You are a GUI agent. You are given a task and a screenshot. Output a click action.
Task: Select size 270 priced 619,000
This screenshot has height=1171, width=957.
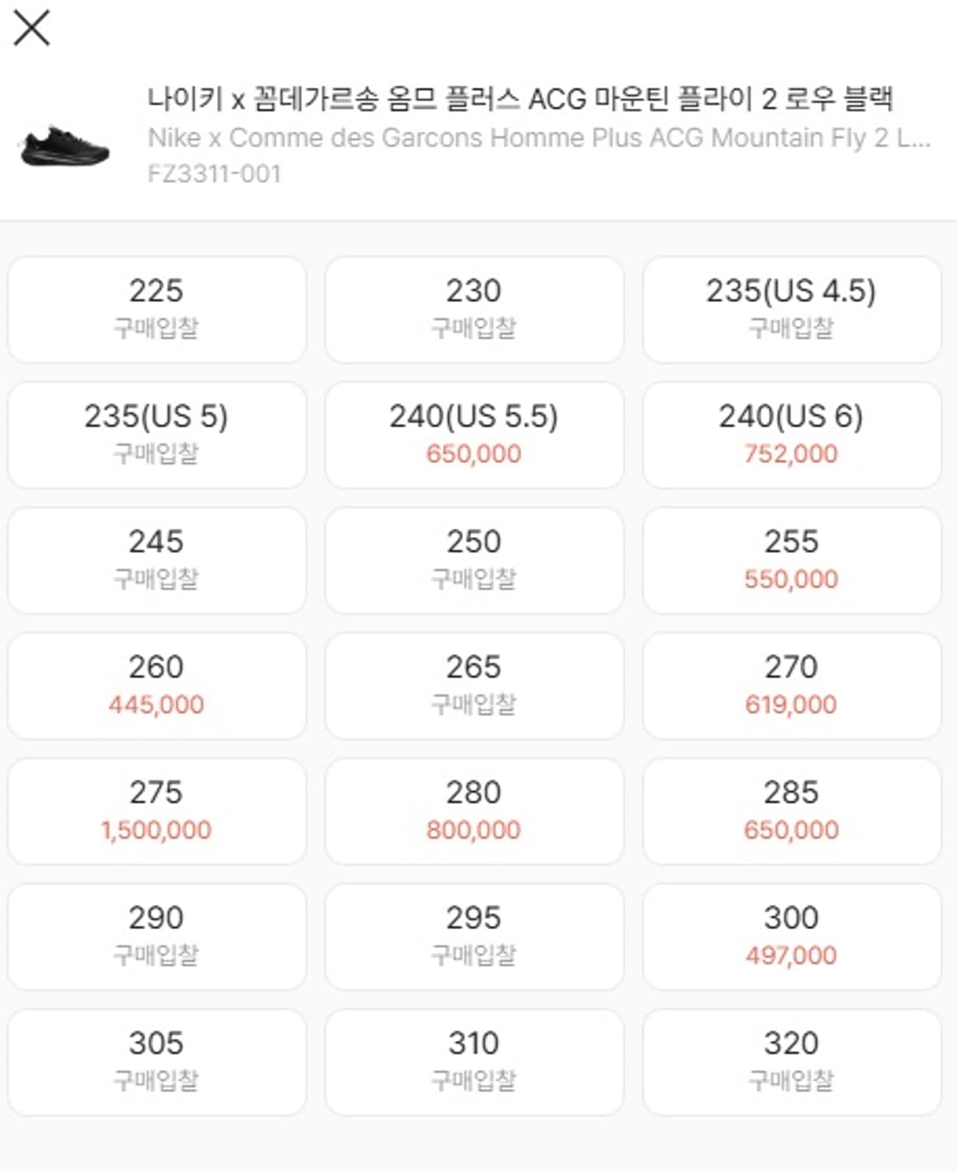click(791, 685)
